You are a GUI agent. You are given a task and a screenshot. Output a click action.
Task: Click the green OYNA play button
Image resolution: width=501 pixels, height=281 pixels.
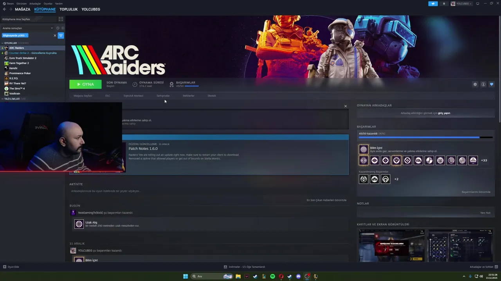point(85,84)
